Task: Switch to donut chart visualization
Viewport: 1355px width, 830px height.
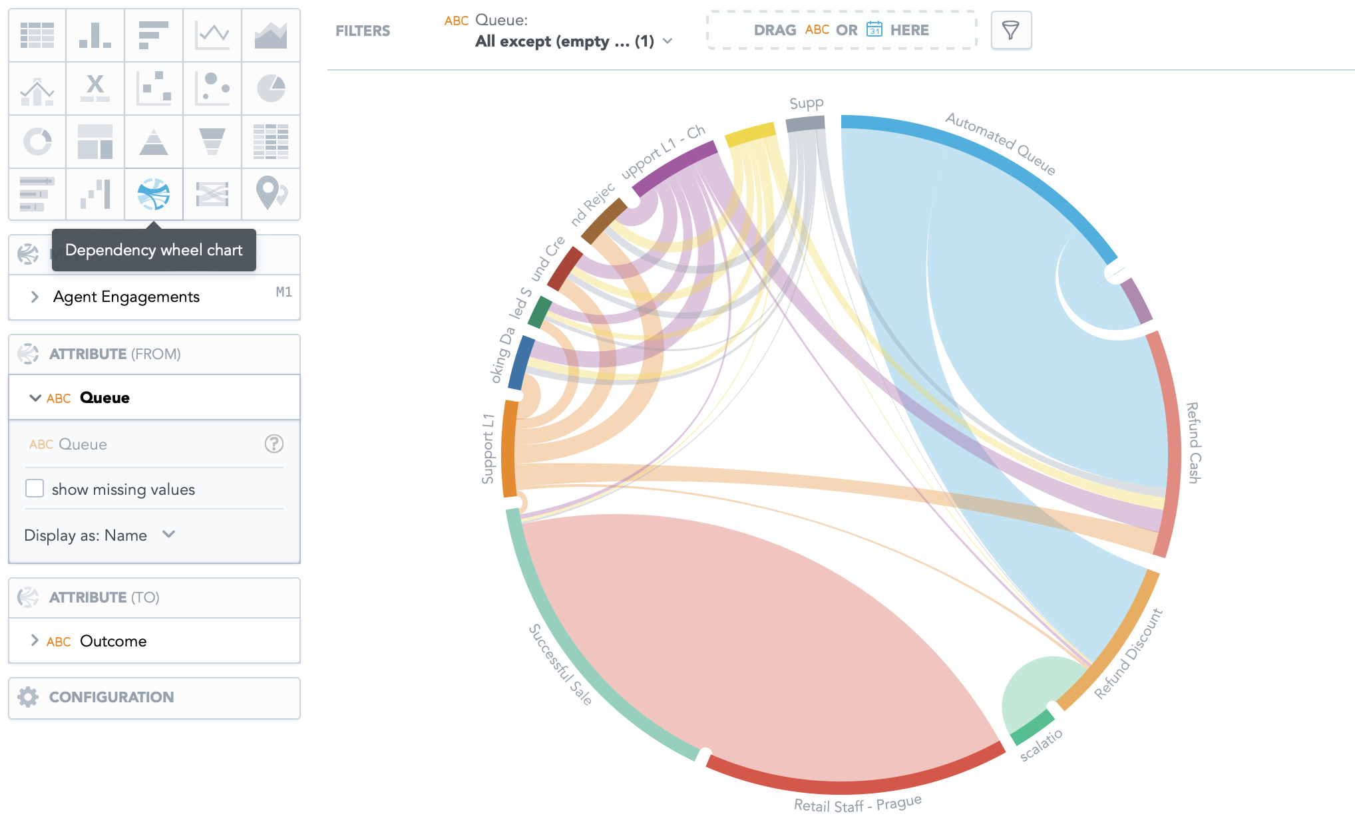Action: [x=37, y=142]
